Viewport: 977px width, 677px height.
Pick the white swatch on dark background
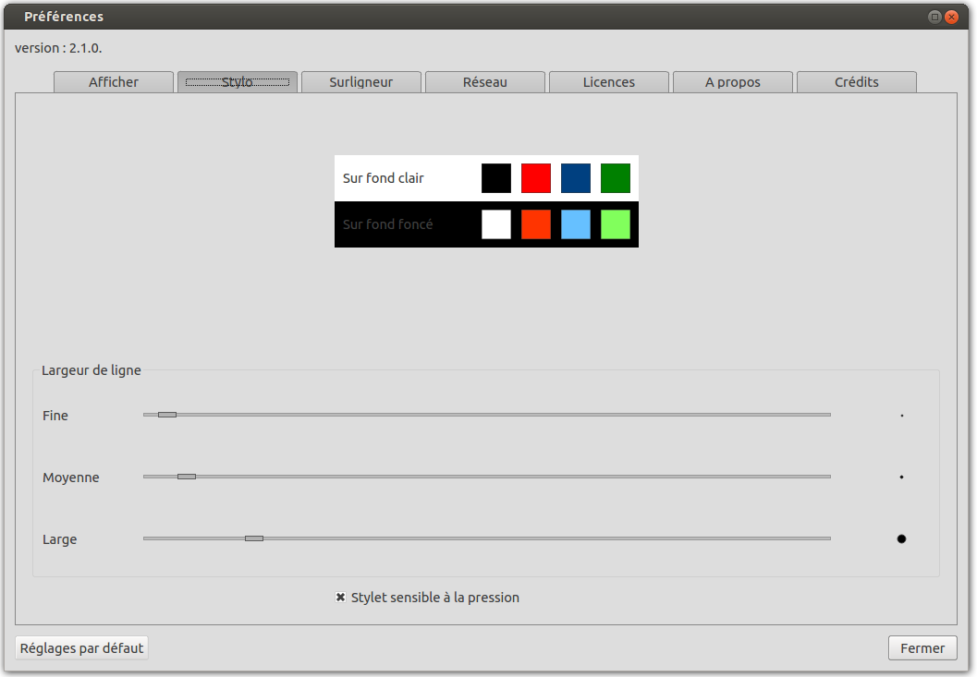tap(496, 224)
